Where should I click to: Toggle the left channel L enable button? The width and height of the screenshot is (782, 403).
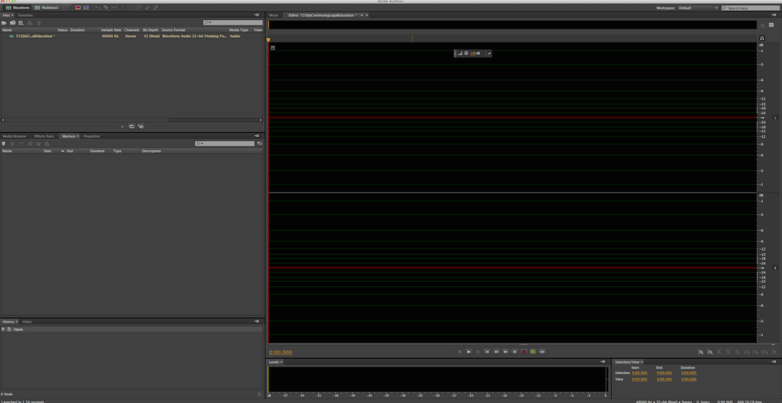775,118
